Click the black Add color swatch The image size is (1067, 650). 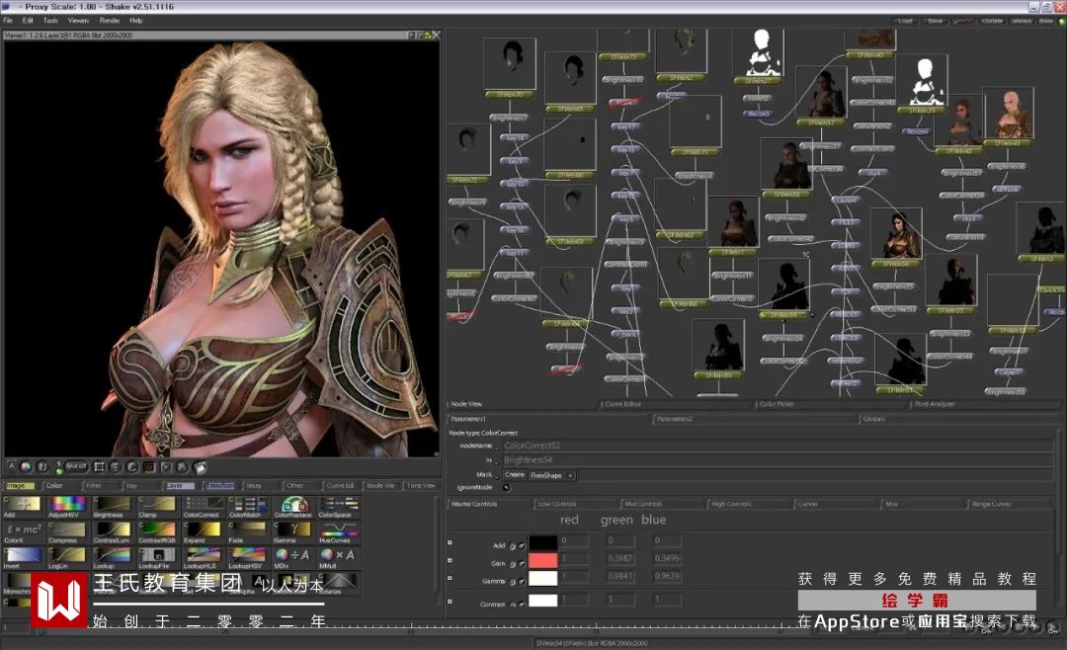(x=543, y=541)
